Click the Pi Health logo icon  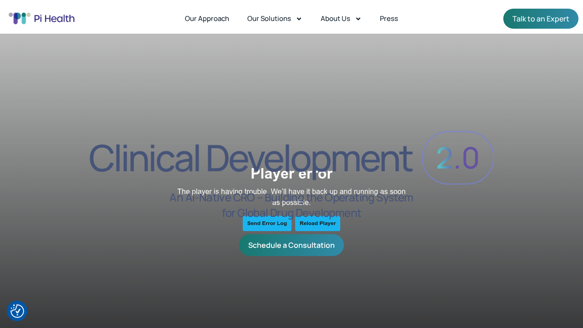[18, 18]
